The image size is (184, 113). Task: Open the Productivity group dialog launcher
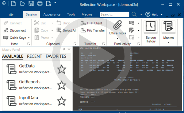click(139, 44)
